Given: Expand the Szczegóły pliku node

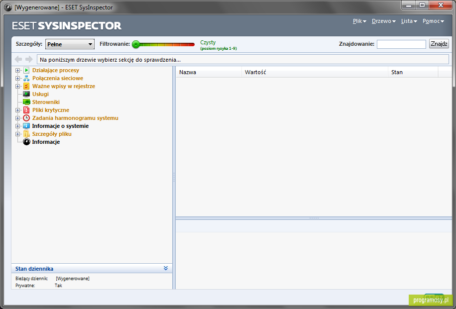Looking at the screenshot, I should (18, 134).
